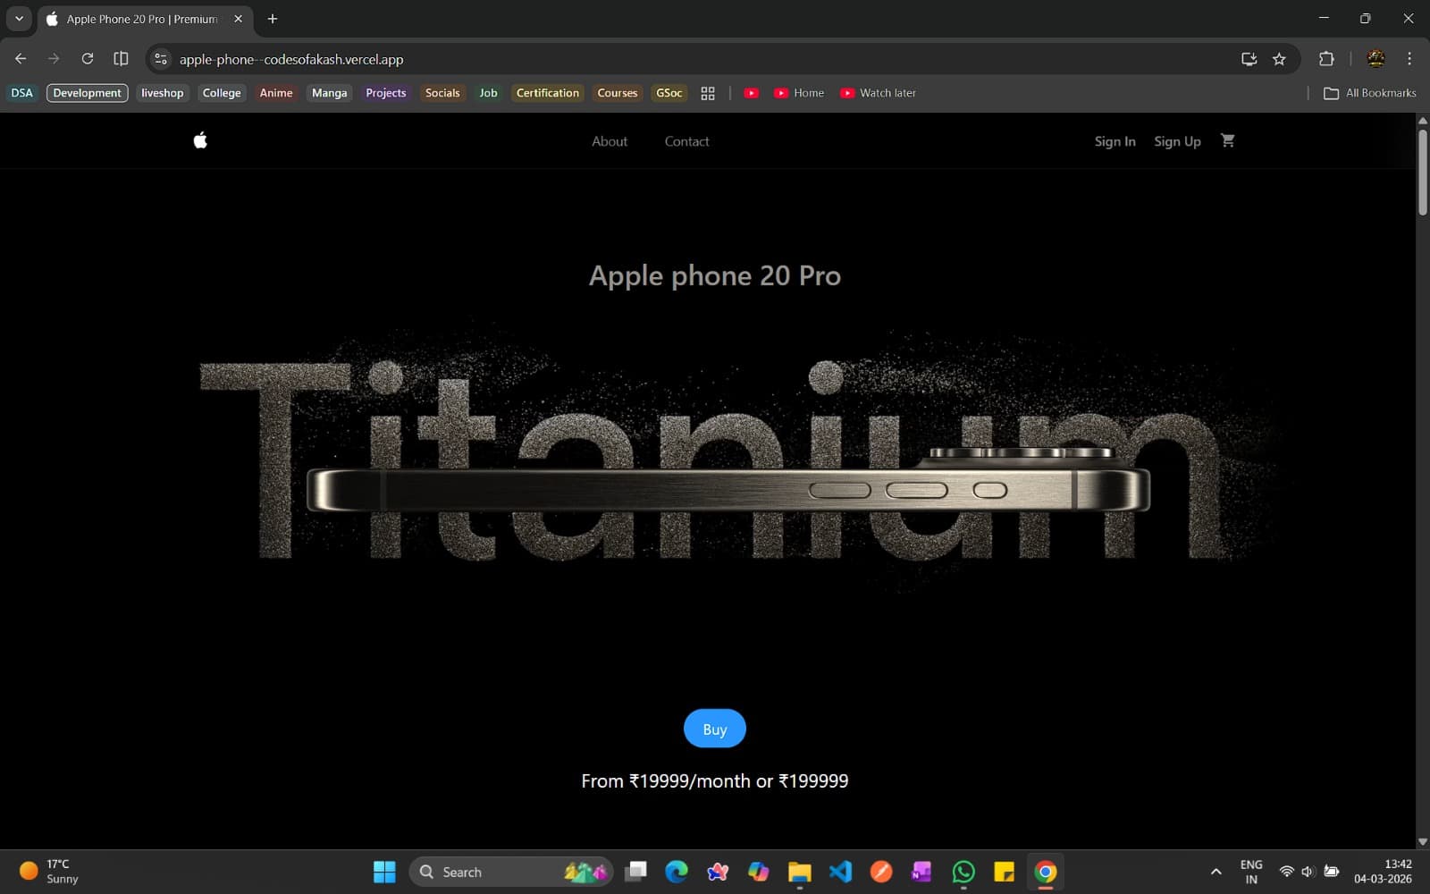Click the 'Apple phone 20 Pro' heading

715,275
